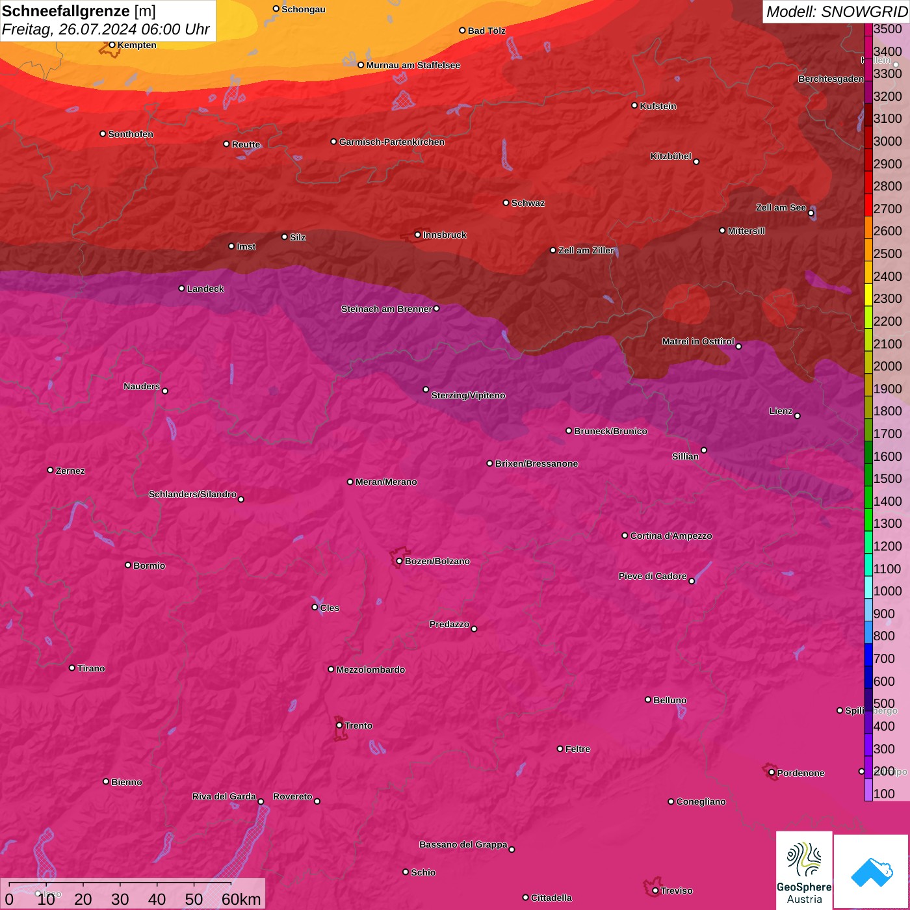Select the blue 700 legend swatch
Image resolution: width=910 pixels, height=910 pixels.
[868, 655]
